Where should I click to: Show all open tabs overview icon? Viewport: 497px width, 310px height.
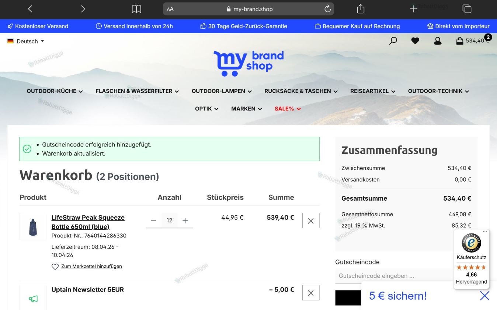point(467,9)
